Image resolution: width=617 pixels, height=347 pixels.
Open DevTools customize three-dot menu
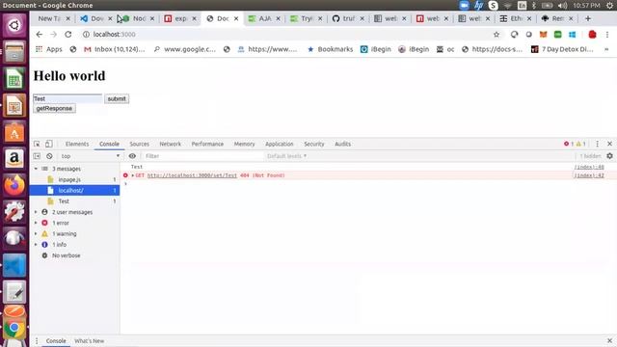pyautogui.click(x=598, y=144)
